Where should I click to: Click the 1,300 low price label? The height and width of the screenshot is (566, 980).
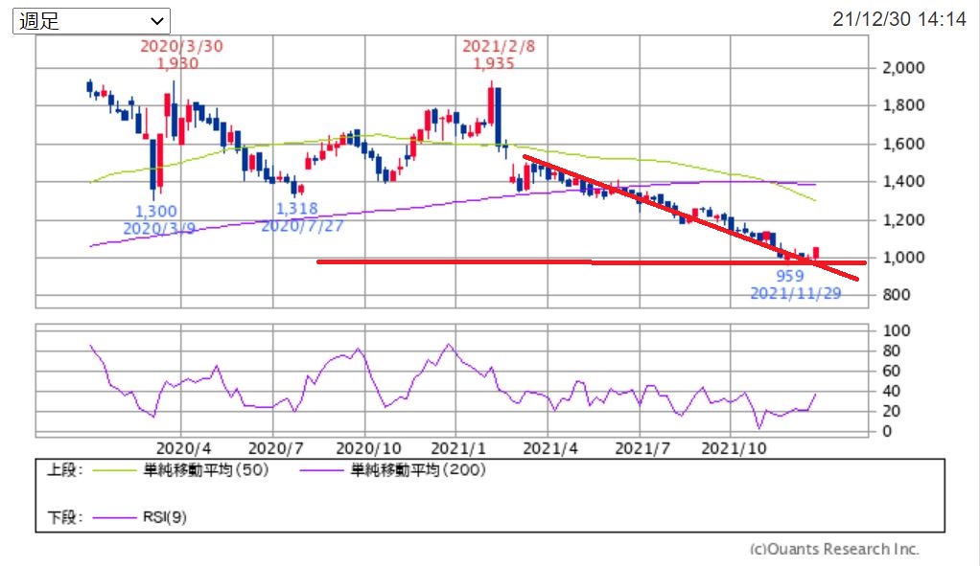tap(156, 212)
